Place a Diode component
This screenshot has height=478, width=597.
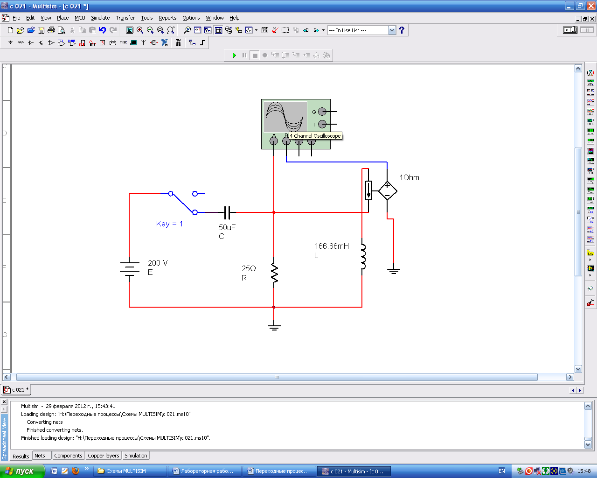31,42
